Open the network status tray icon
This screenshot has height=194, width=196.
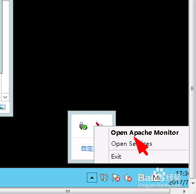click(x=104, y=178)
